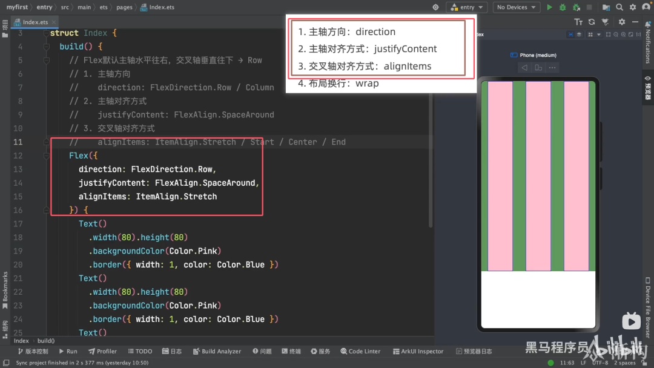Open the Code Linter tool window
This screenshot has height=368, width=654.
[x=360, y=351]
